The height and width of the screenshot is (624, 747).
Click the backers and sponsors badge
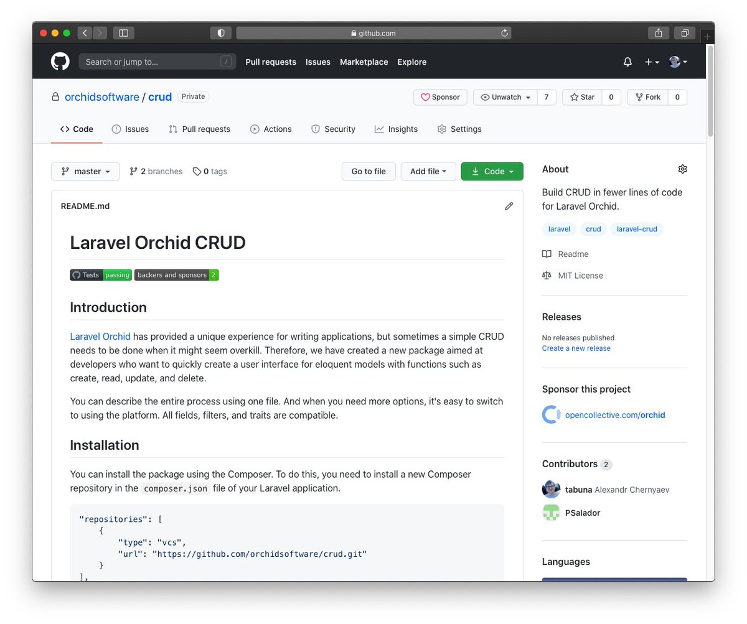pos(177,275)
